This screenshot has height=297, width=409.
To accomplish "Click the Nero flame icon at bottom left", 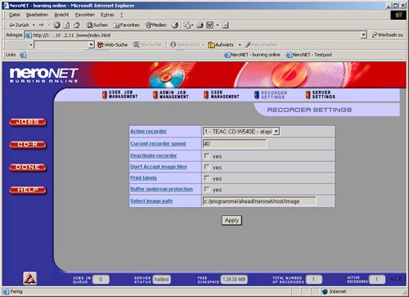I will (29, 278).
